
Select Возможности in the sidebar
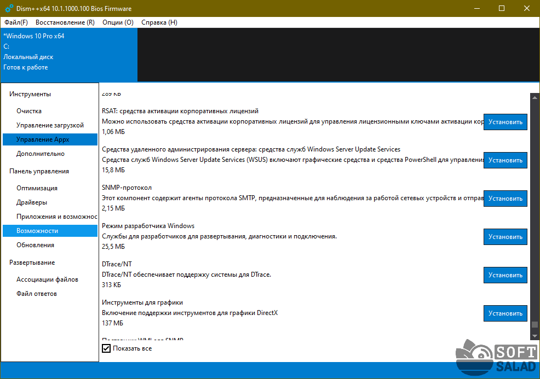[x=50, y=231]
